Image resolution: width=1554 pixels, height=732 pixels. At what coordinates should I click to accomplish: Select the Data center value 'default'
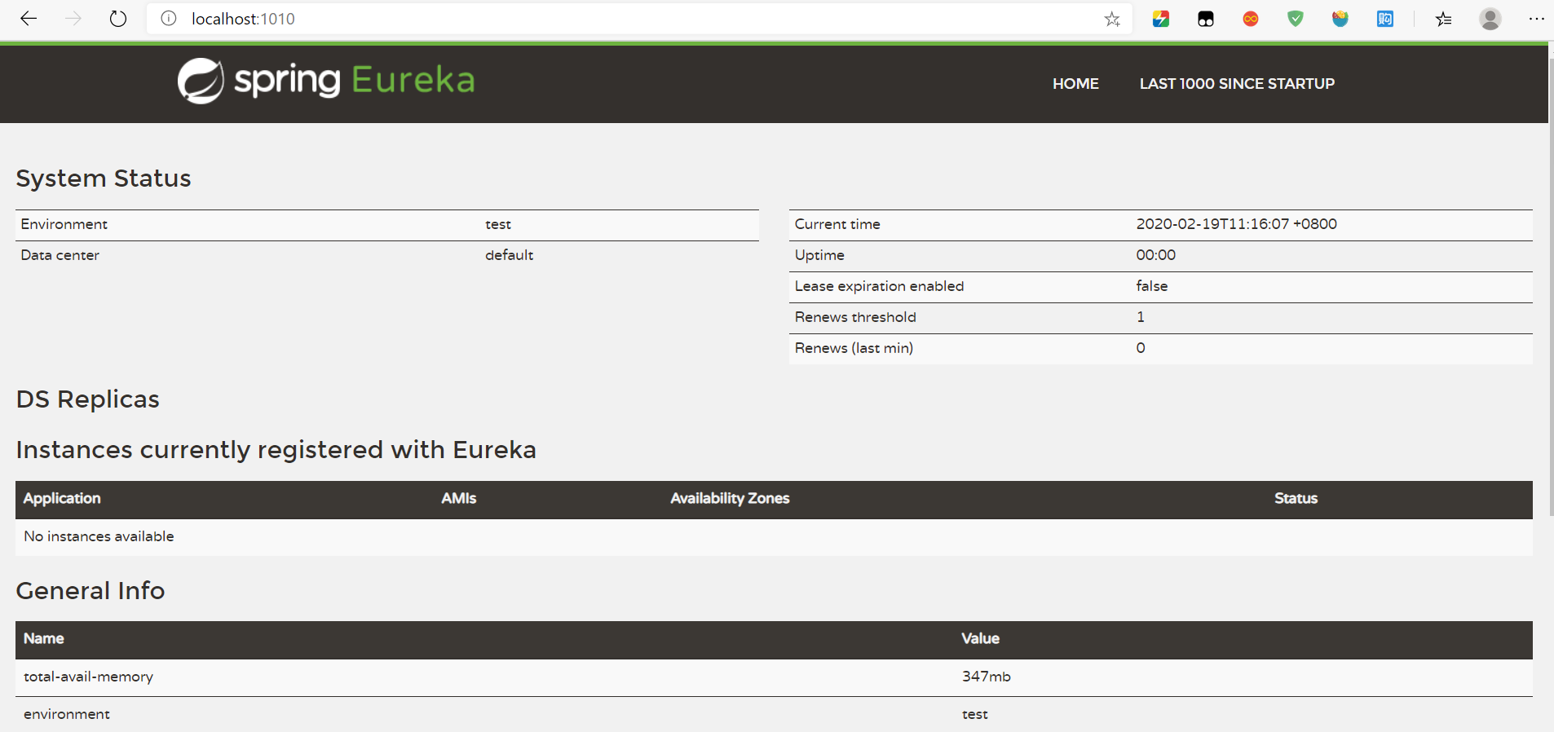coord(510,255)
